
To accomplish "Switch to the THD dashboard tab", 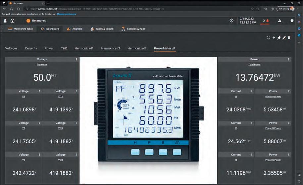I will [x=64, y=48].
